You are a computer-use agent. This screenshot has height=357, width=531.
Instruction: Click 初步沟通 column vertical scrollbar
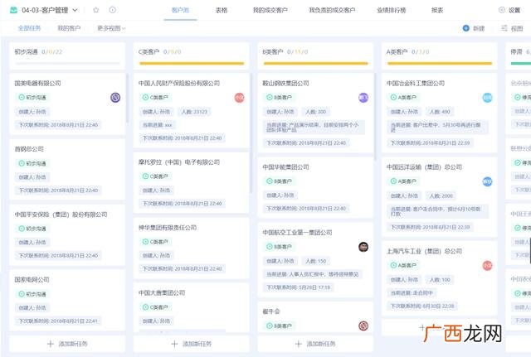click(127, 98)
